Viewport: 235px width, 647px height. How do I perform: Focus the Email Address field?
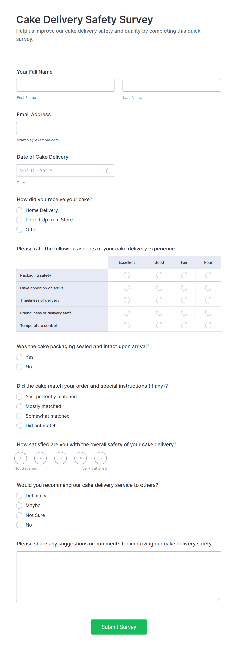pos(65,128)
